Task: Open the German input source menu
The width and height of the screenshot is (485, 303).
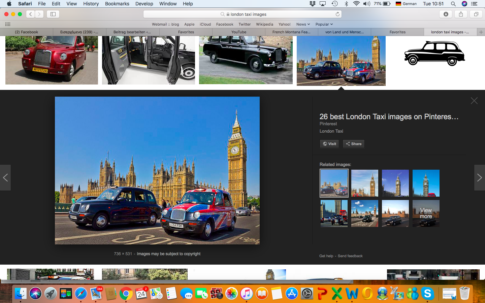Action: coord(406,4)
